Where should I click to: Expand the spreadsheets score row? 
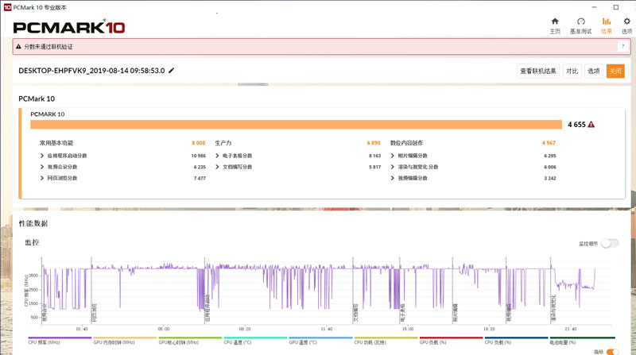[297, 156]
